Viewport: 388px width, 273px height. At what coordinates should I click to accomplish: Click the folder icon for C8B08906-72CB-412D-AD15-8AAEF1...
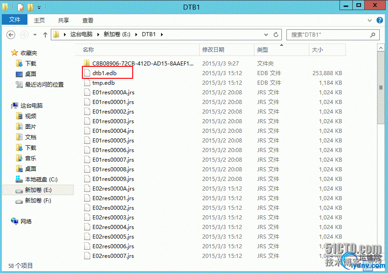(87, 63)
